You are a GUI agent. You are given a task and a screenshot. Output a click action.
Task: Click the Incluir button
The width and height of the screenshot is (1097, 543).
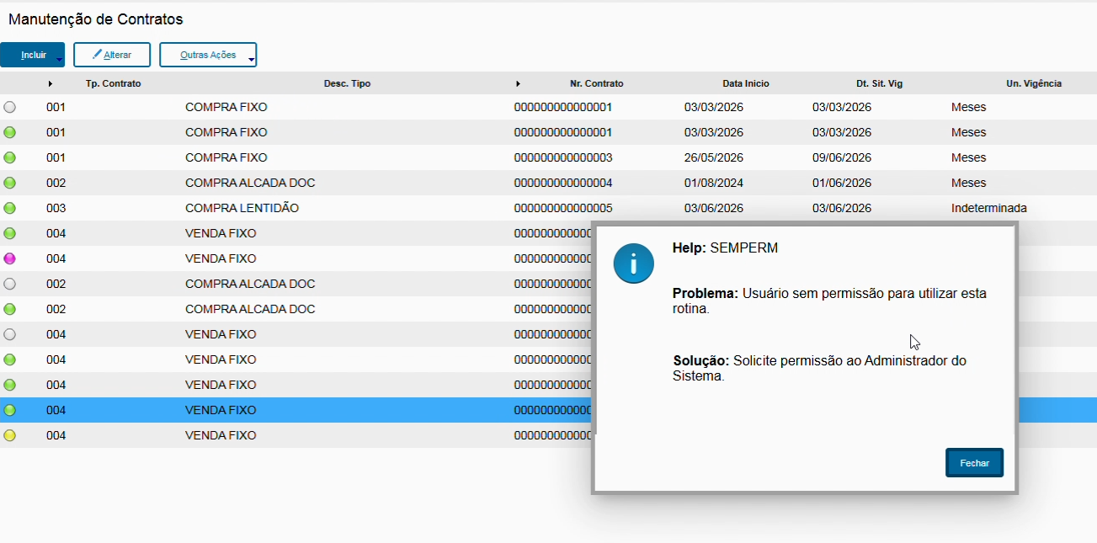pyautogui.click(x=33, y=55)
